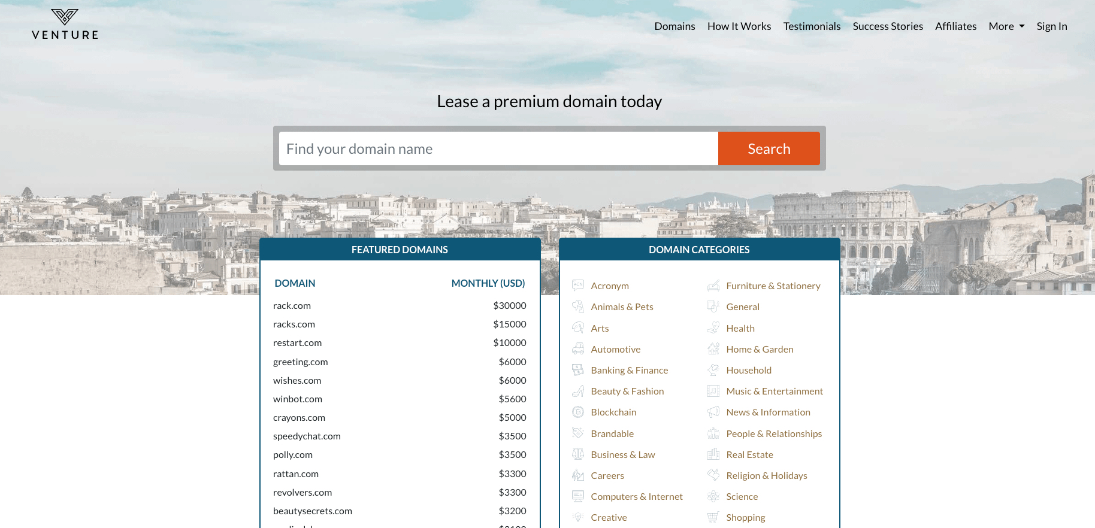Click the Music & Entertainment icon
The image size is (1095, 528).
click(713, 391)
